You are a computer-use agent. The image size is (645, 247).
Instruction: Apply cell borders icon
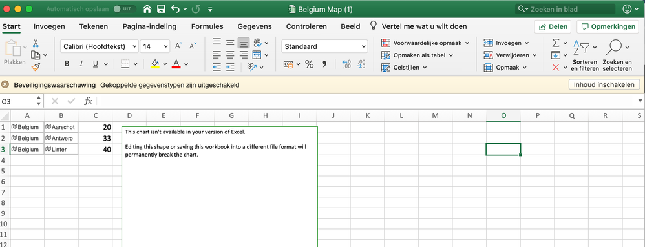click(125, 64)
